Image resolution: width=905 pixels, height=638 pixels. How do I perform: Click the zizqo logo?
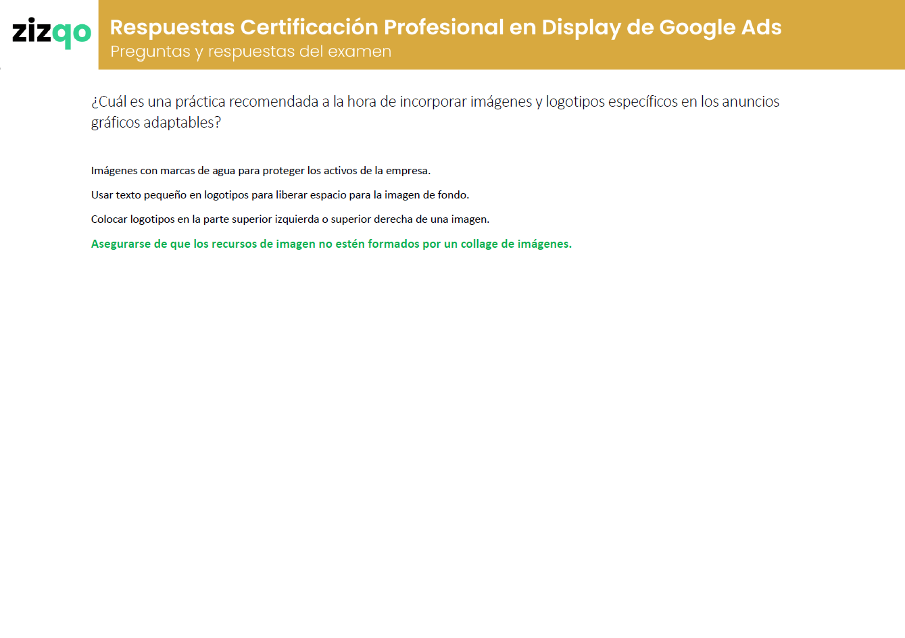click(51, 32)
